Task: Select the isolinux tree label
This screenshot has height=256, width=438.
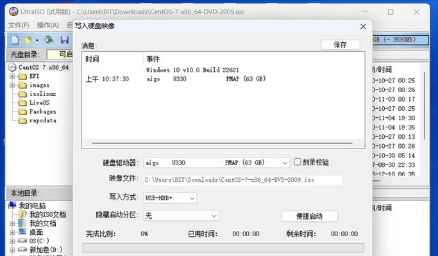Action: (43, 94)
